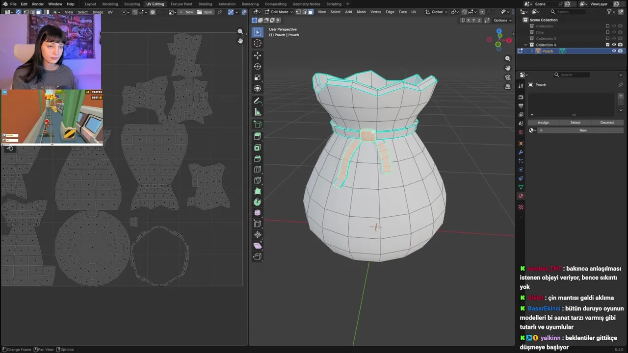Click the UV editor zoom magnifier icon
This screenshot has width=628, height=353.
(240, 31)
